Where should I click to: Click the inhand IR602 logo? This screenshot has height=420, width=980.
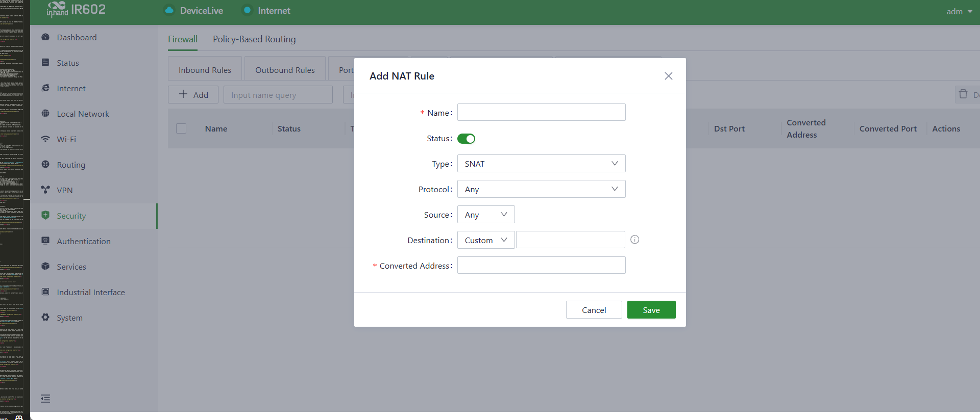click(76, 10)
